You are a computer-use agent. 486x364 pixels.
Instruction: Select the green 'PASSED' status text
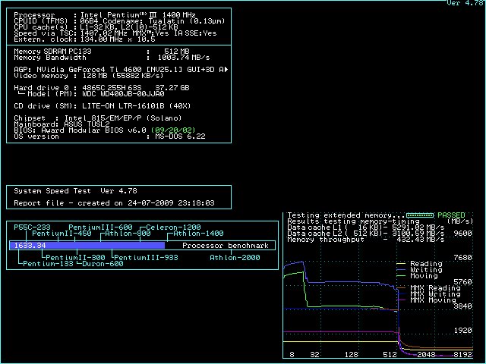click(451, 215)
